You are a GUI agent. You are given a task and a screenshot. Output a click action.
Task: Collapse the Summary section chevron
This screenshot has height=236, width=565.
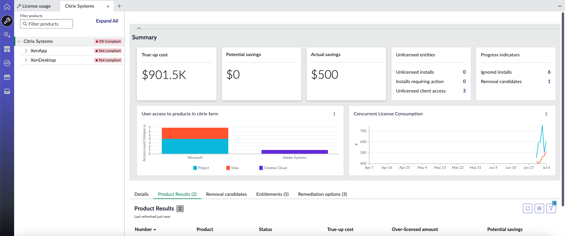point(139,28)
